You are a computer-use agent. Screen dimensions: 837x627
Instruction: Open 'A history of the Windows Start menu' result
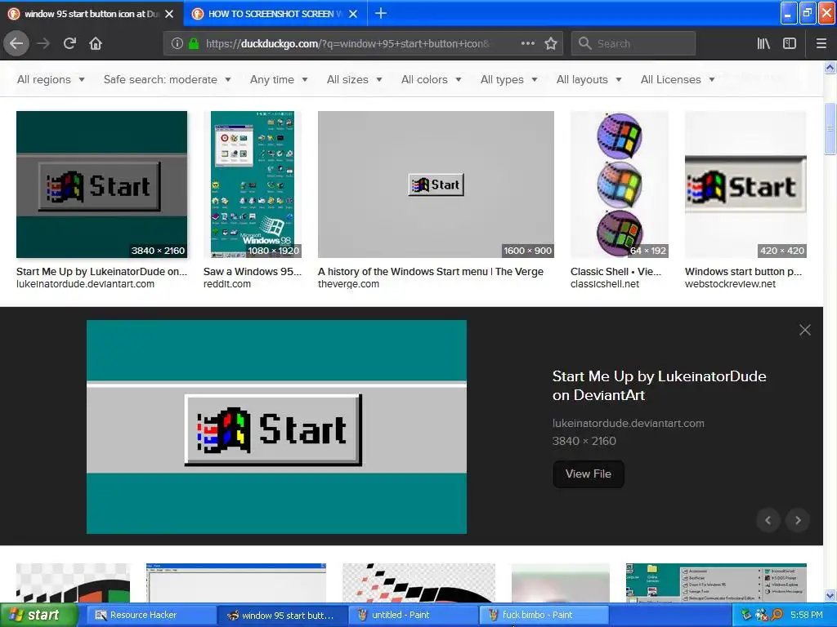point(430,271)
